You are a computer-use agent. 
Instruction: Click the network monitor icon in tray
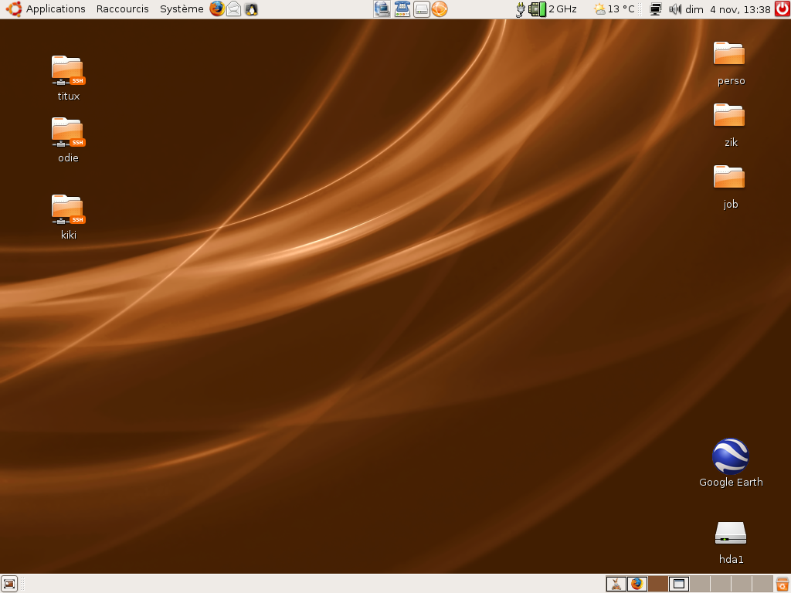pos(655,9)
